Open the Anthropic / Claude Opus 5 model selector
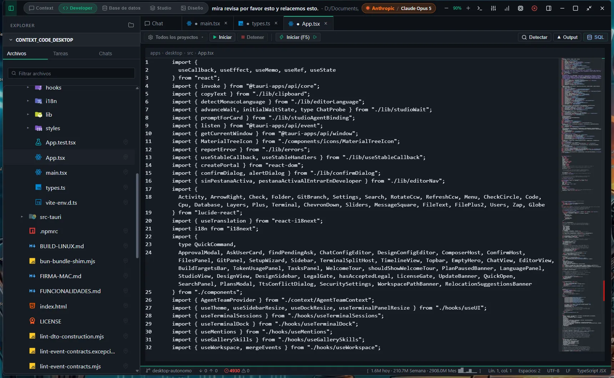The width and height of the screenshot is (614, 378). (399, 8)
